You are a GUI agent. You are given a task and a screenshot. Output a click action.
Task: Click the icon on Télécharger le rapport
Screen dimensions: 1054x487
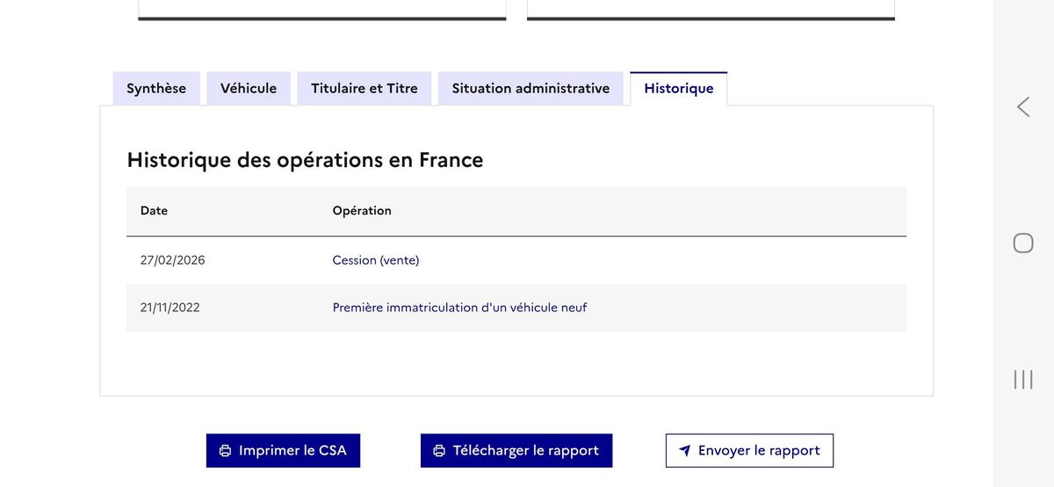(439, 451)
